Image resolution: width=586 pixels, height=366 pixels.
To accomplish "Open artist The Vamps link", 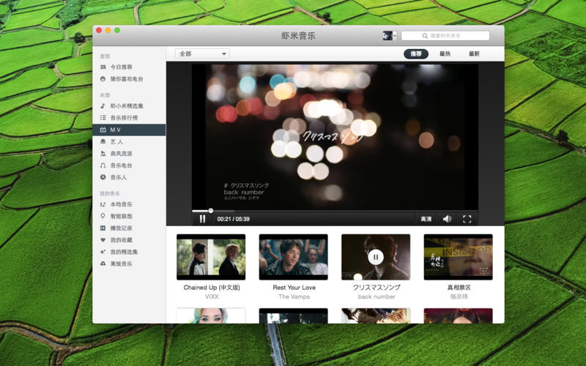I will point(294,296).
